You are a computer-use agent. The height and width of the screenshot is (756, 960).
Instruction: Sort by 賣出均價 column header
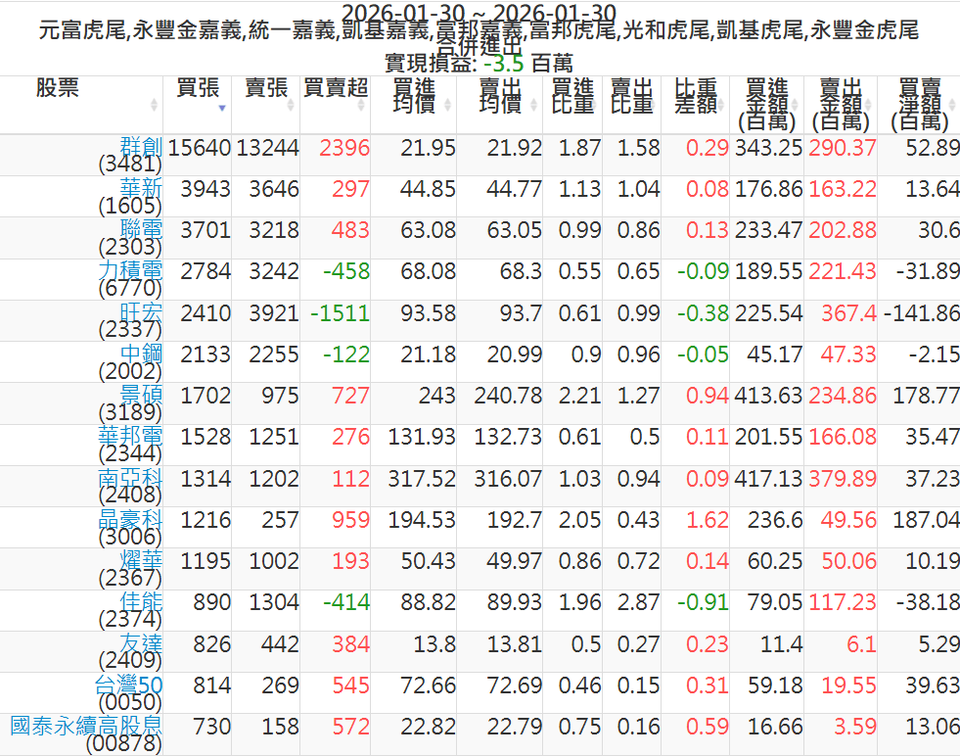[x=499, y=96]
